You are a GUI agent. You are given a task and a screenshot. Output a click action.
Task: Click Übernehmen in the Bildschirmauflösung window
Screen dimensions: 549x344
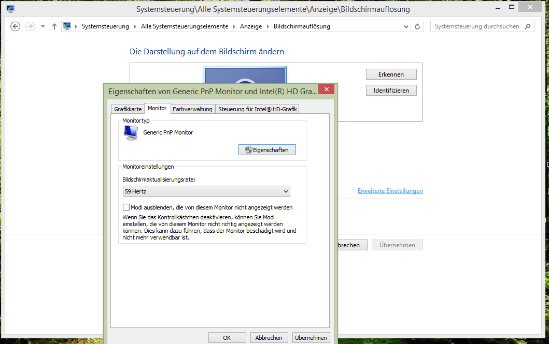(397, 245)
